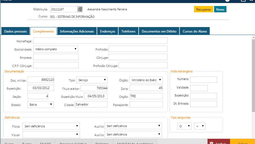Open the Informações Adicionais tab
The image size is (255, 144).
tap(77, 31)
